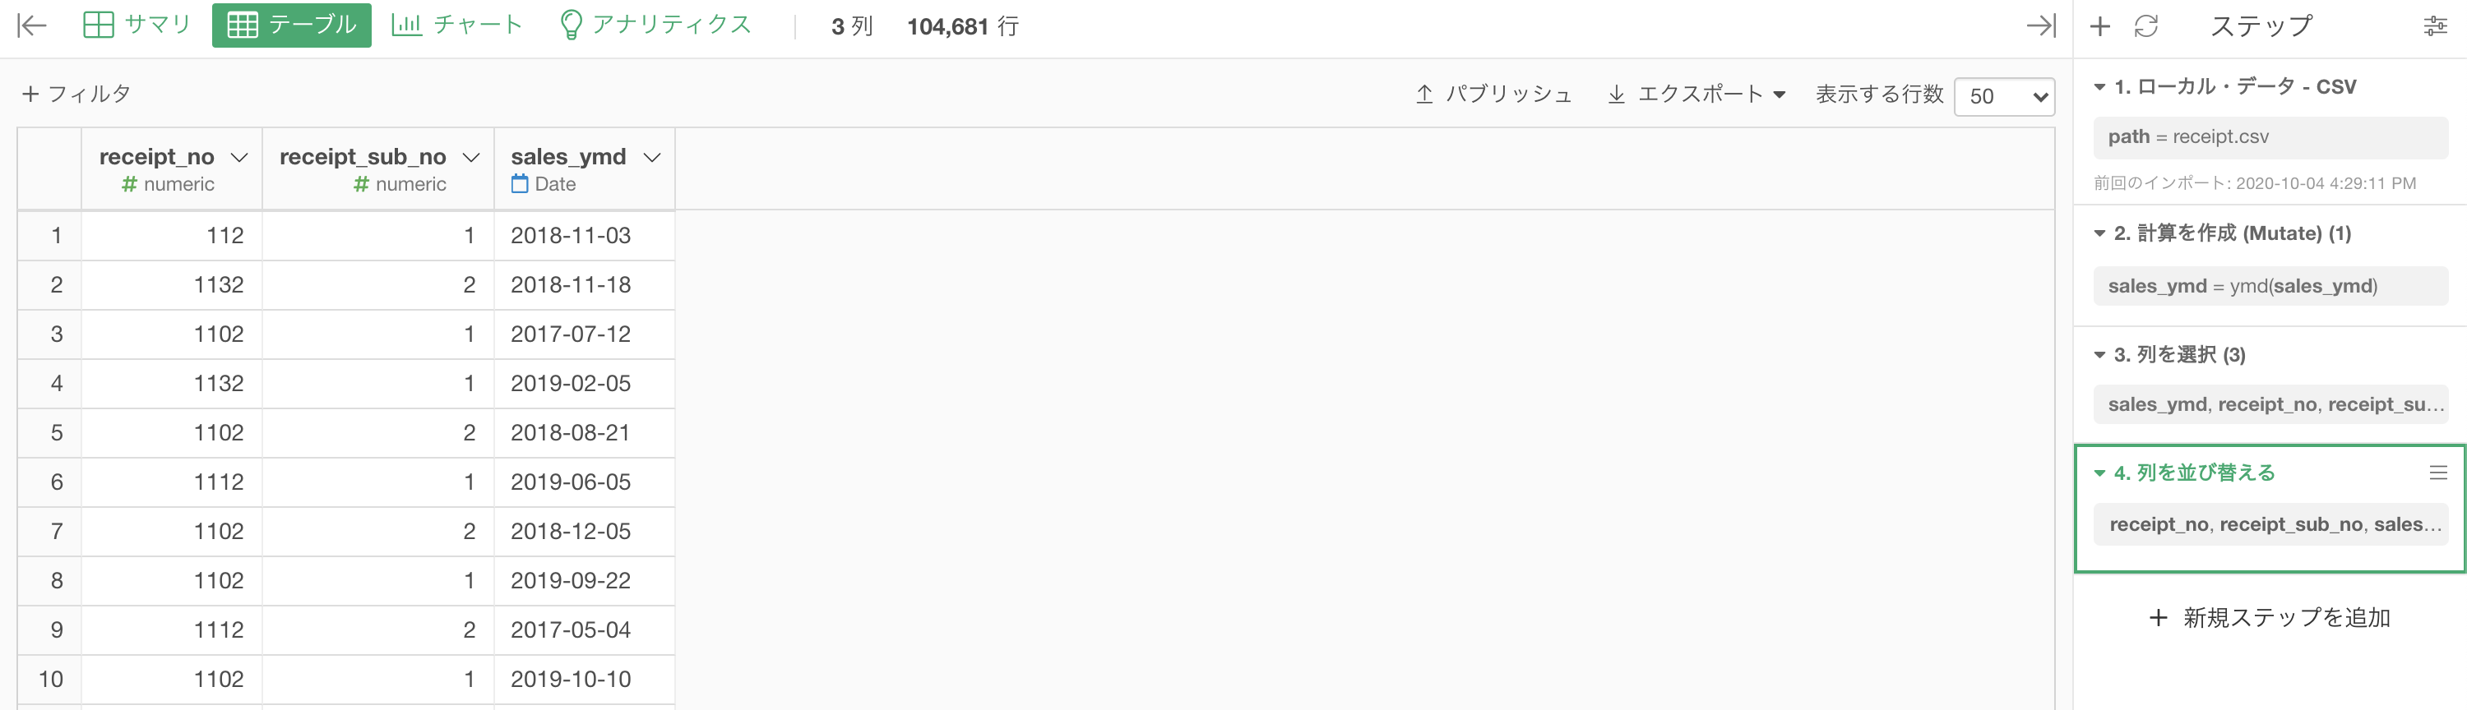
Task: Click the refresh steps icon
Action: 2146,25
